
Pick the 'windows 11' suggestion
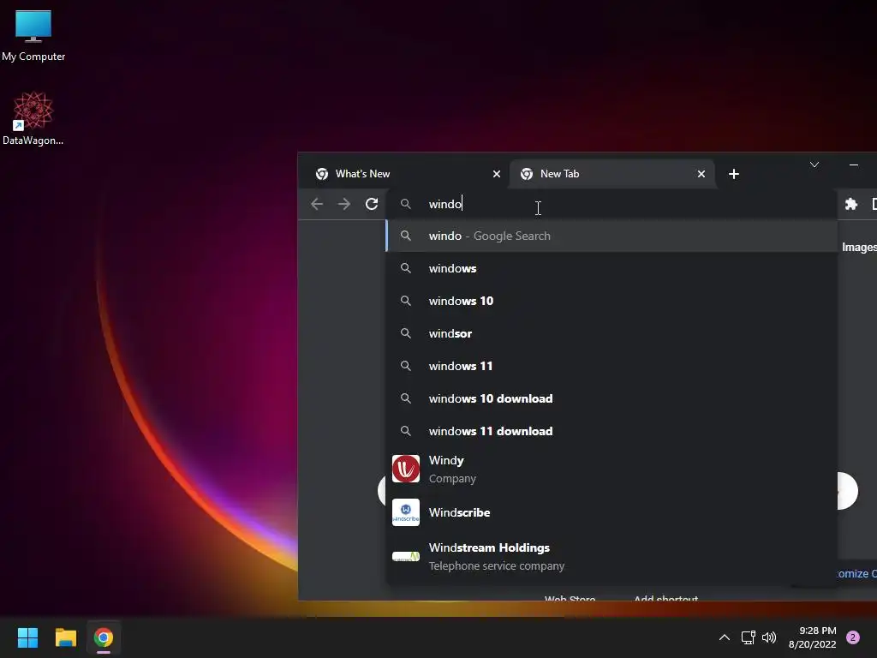click(612, 366)
